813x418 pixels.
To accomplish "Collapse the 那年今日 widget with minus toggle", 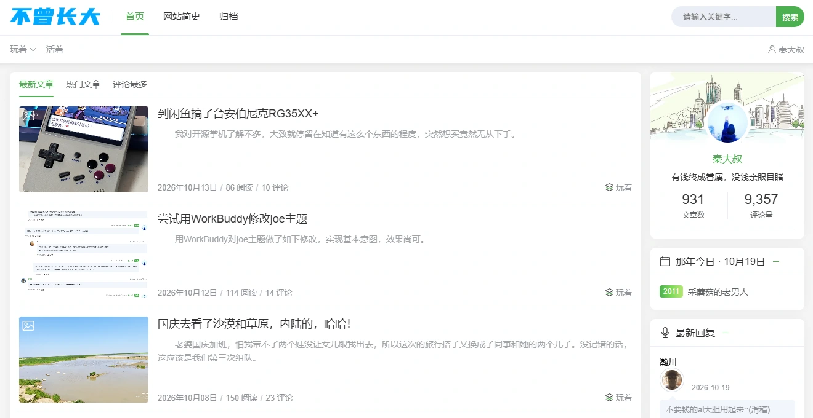I will (776, 261).
